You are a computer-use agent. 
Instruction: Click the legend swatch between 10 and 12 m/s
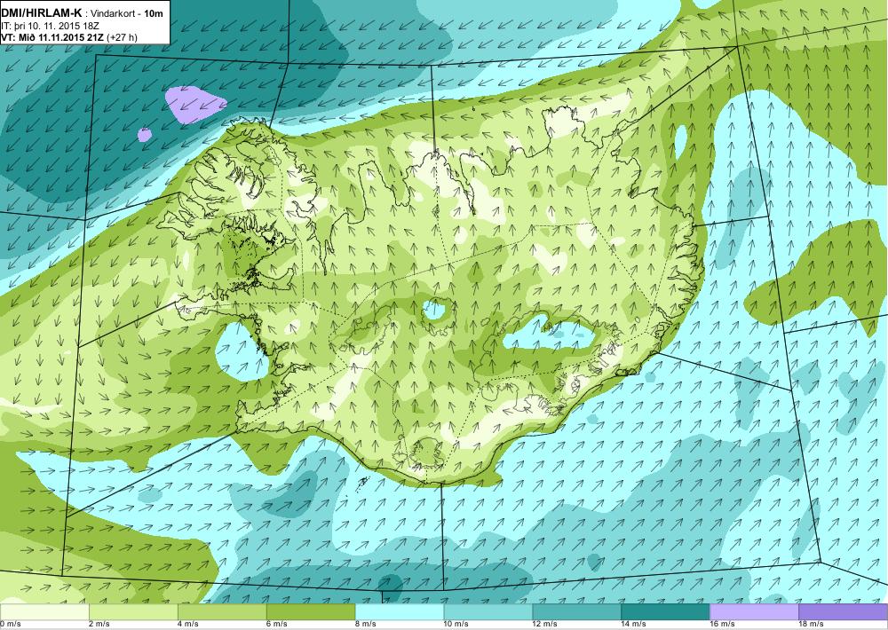488,612
